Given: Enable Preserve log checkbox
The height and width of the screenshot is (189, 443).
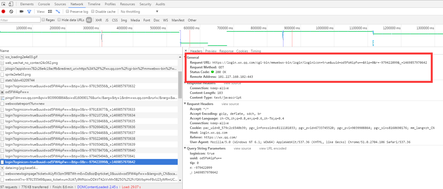Looking at the screenshot, I should [67, 11].
